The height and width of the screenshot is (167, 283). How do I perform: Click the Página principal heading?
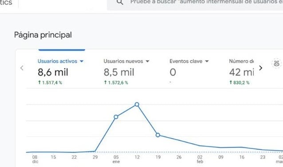click(x=43, y=35)
